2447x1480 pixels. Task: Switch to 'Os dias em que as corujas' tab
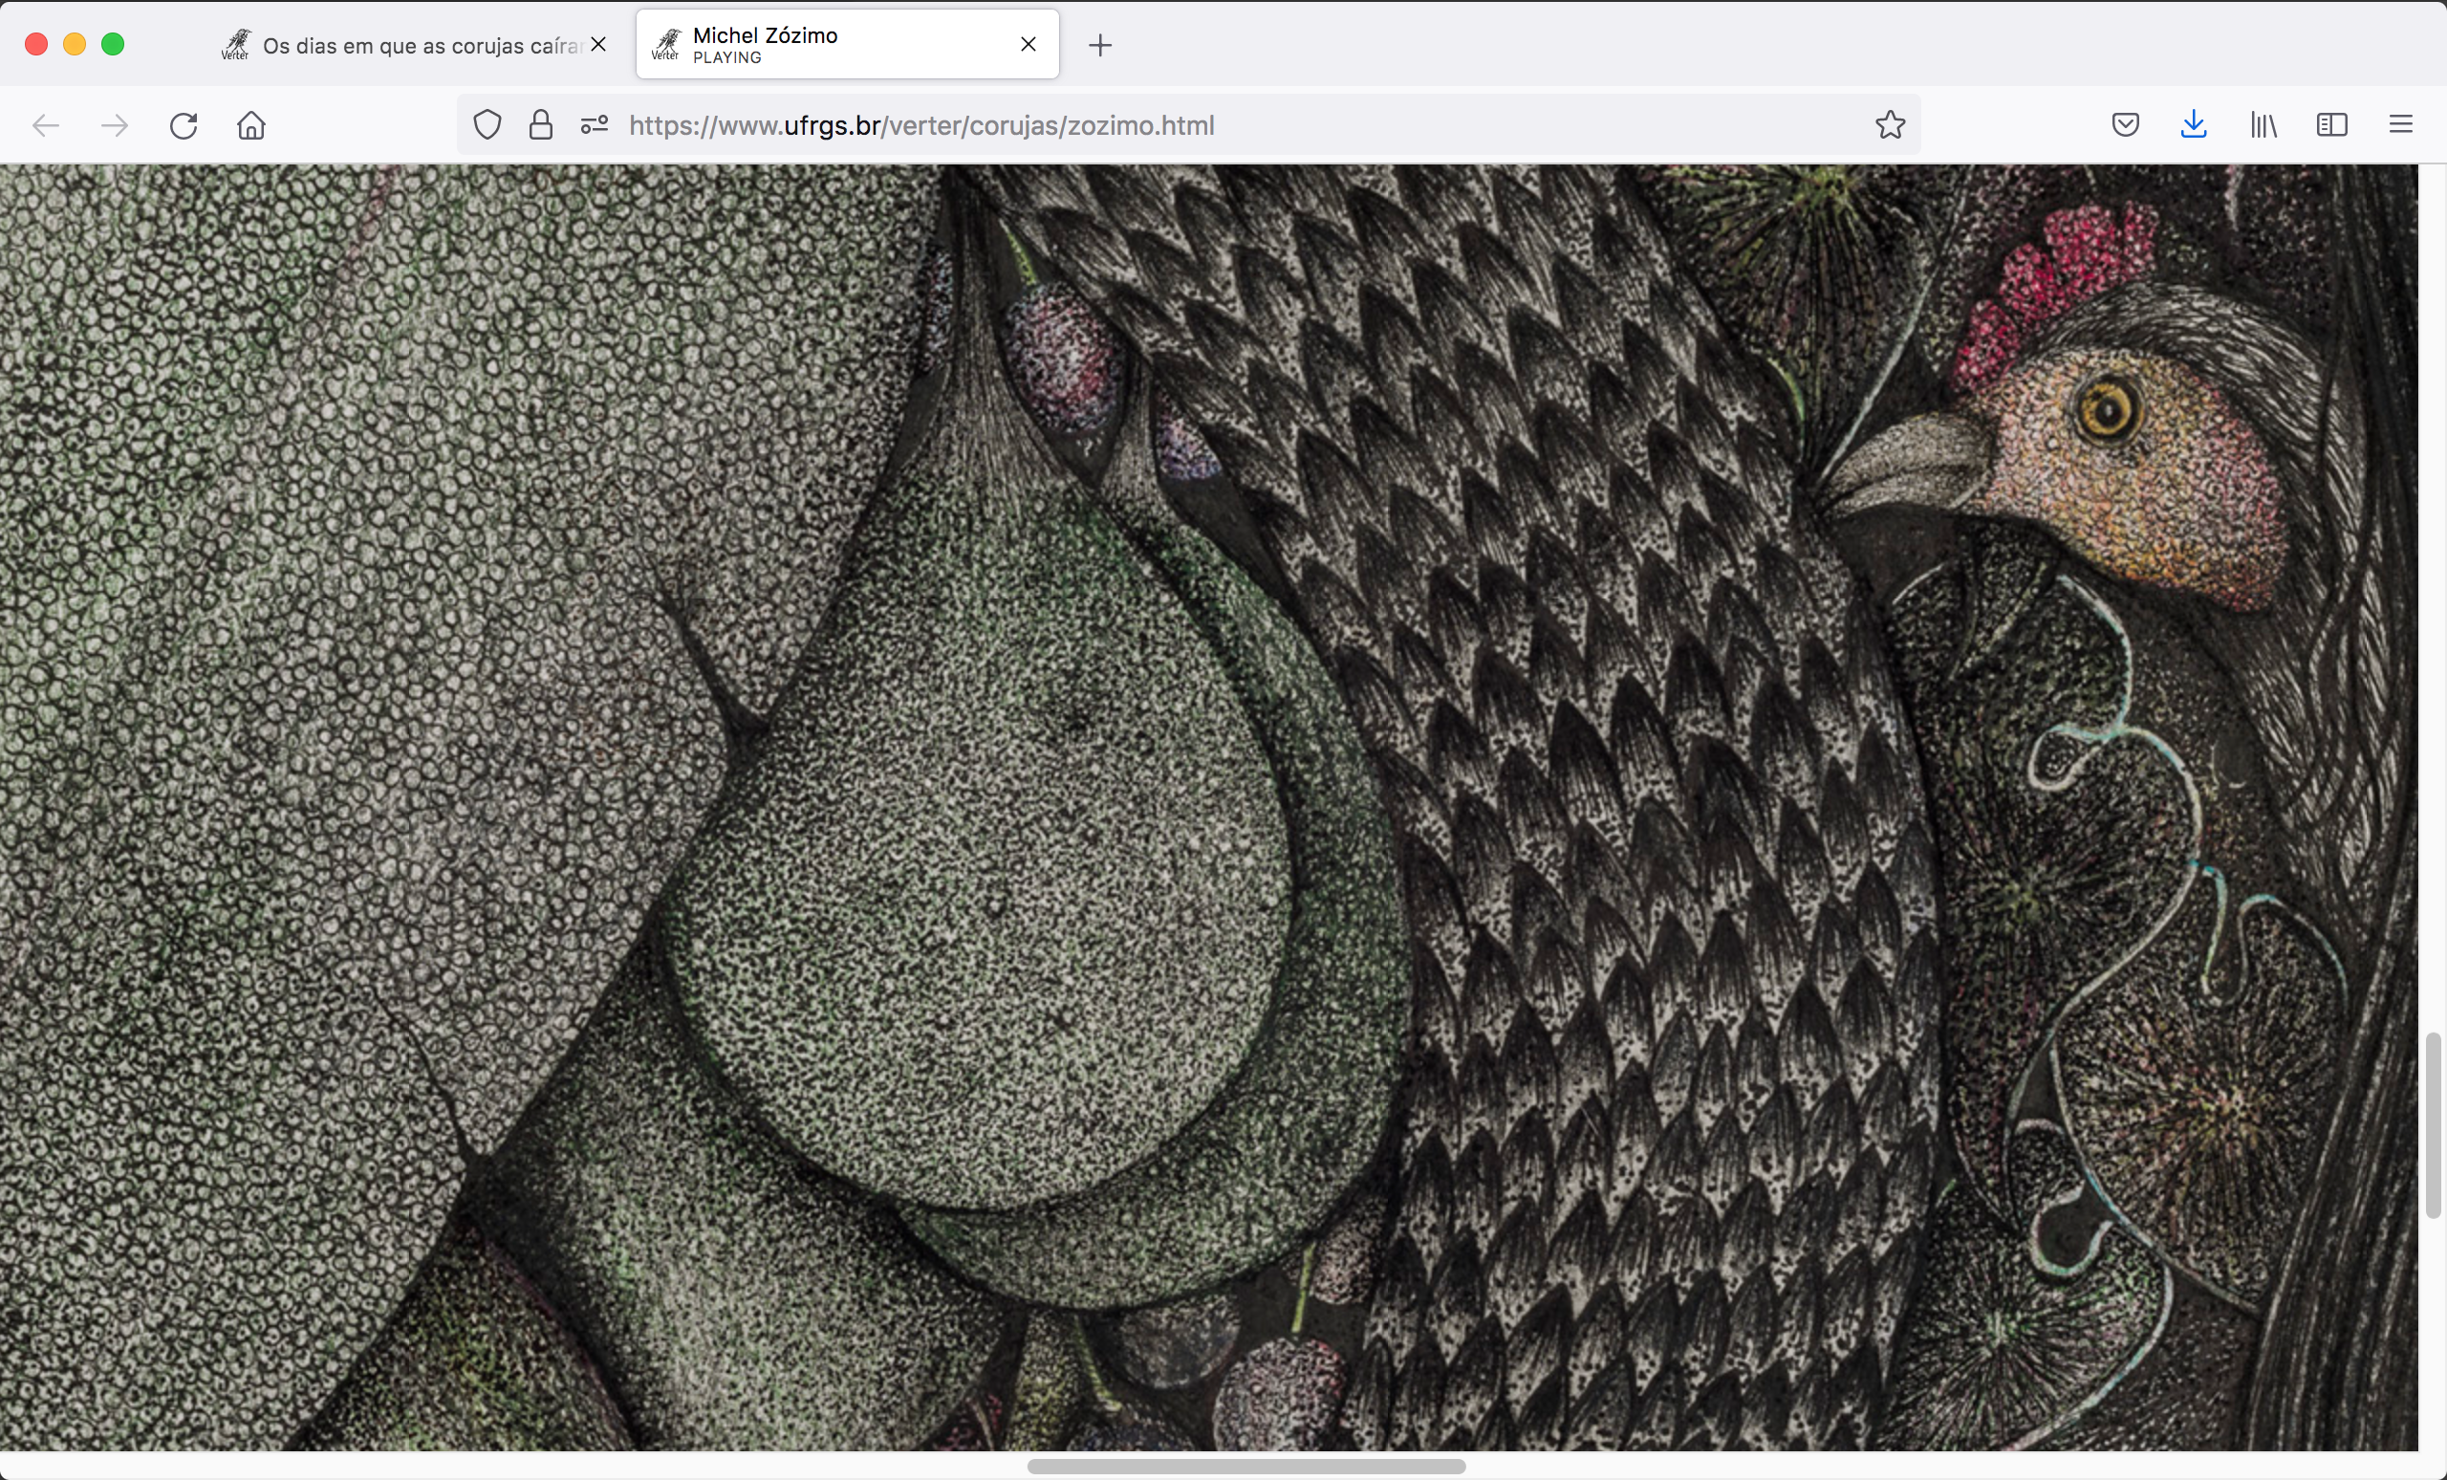point(415,46)
